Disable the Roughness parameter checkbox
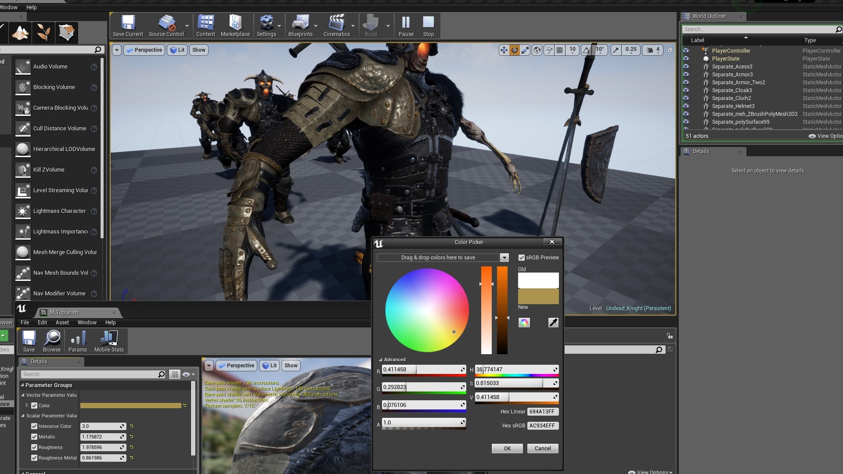 coord(35,447)
